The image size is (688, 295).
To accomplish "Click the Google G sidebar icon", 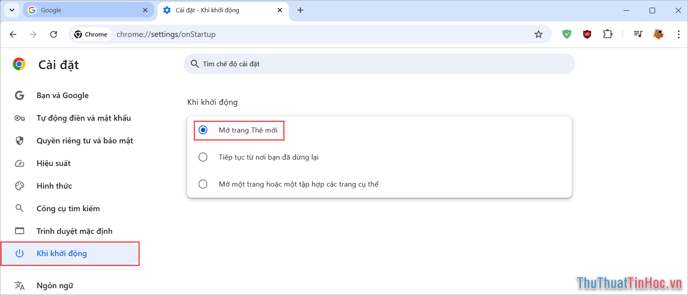I will tap(19, 95).
